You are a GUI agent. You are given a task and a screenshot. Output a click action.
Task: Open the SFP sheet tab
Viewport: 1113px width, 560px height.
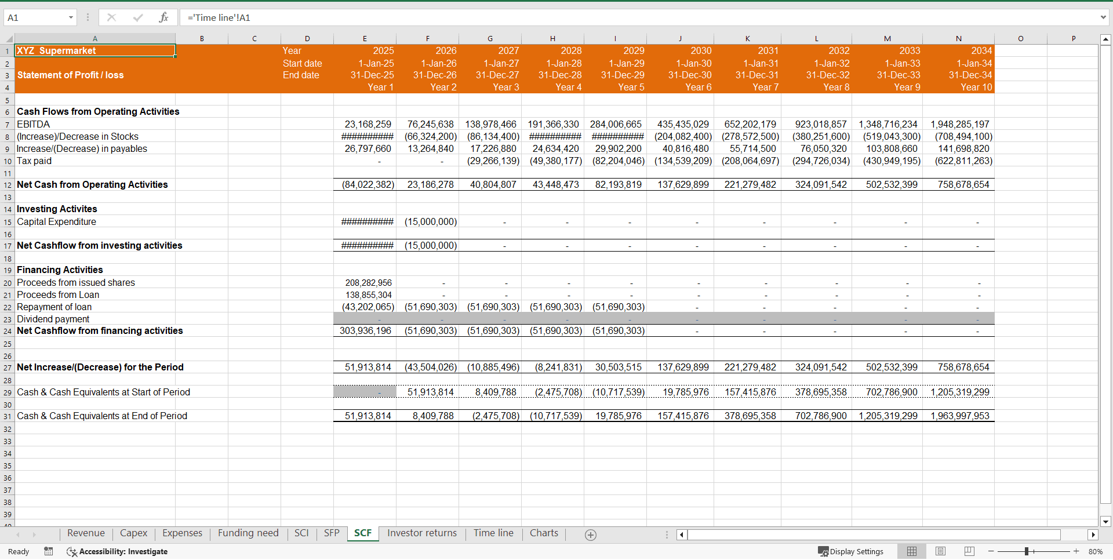click(x=332, y=533)
